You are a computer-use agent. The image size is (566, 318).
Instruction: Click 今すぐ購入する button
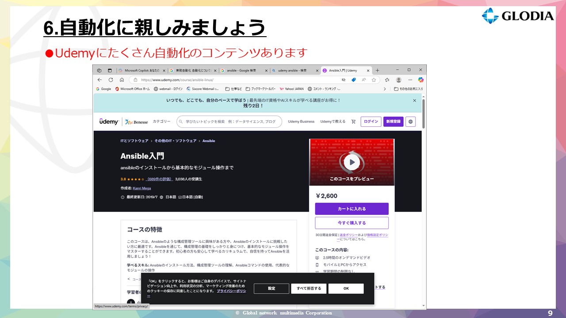pos(352,223)
